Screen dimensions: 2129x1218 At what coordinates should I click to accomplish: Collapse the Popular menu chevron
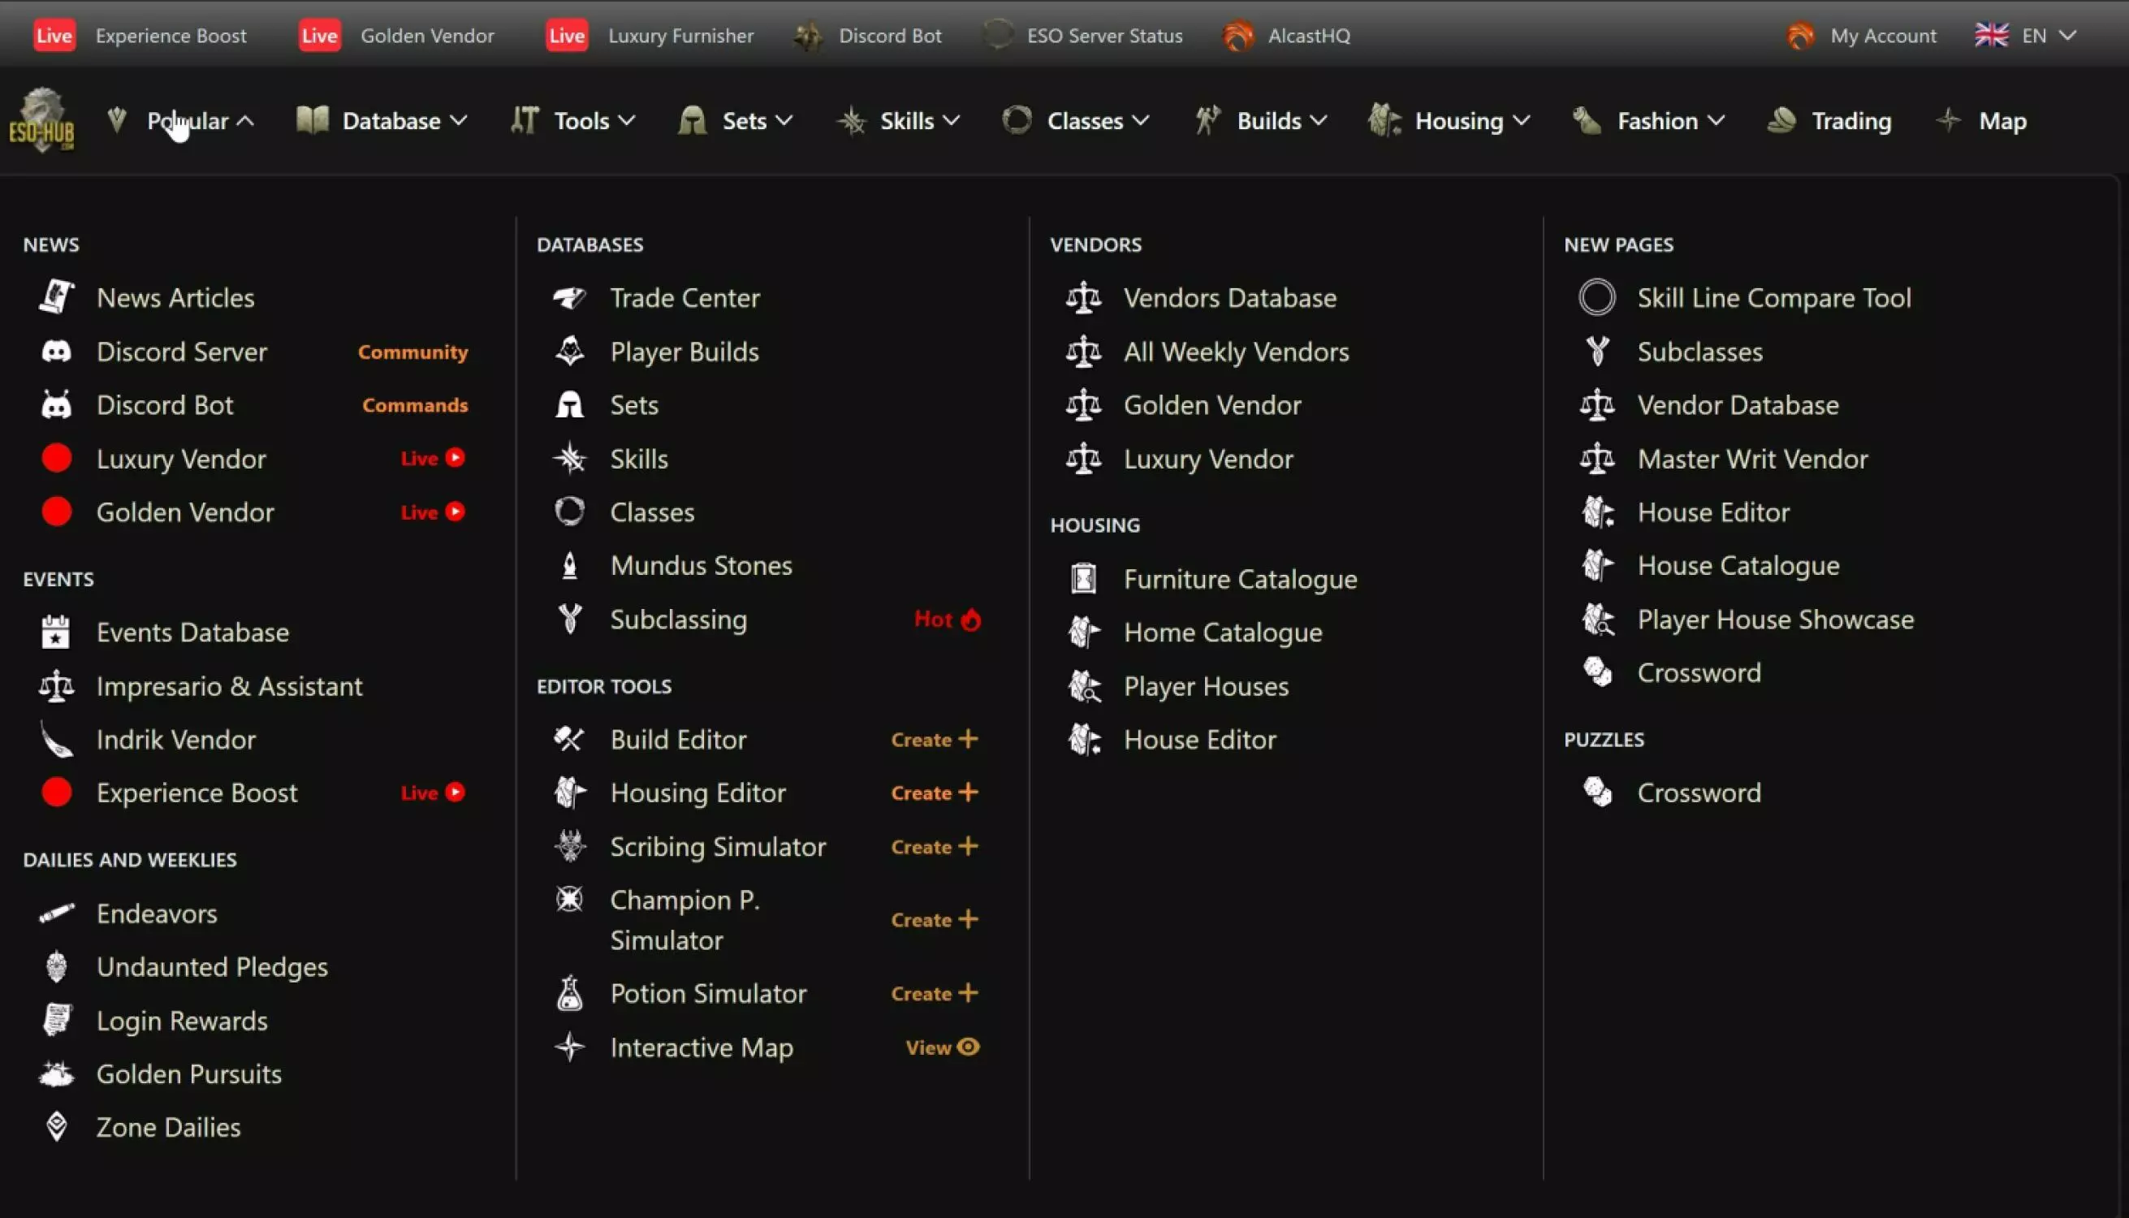(245, 120)
